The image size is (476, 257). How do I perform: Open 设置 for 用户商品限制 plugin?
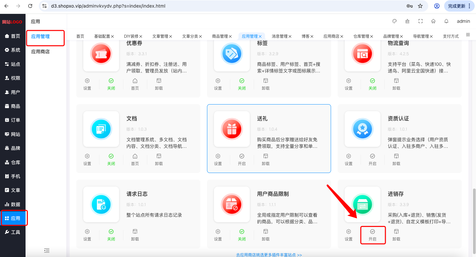218,235
